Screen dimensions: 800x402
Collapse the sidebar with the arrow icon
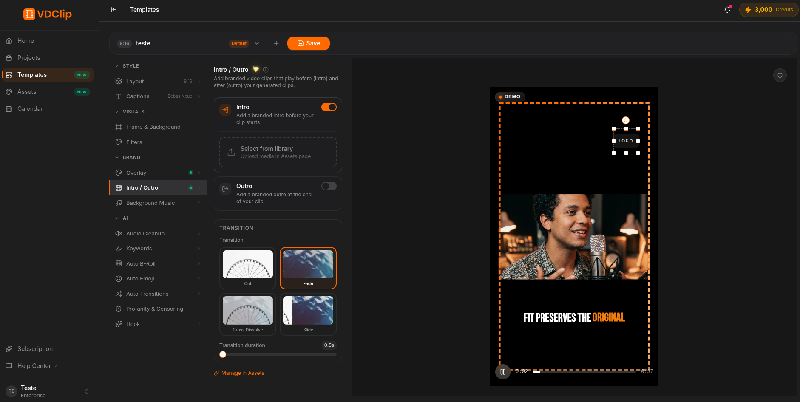113,10
